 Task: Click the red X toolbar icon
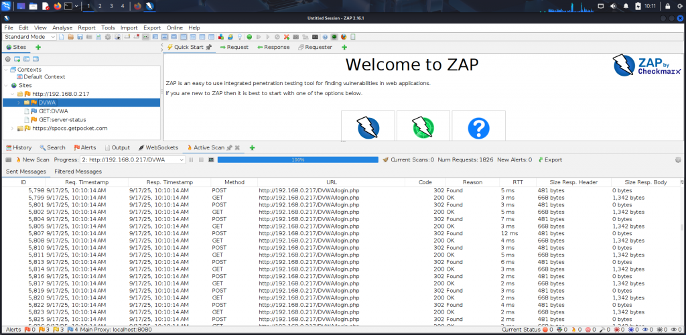coord(287,37)
